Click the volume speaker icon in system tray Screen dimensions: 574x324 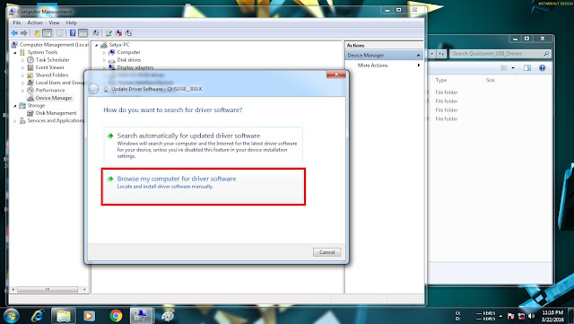click(531, 316)
